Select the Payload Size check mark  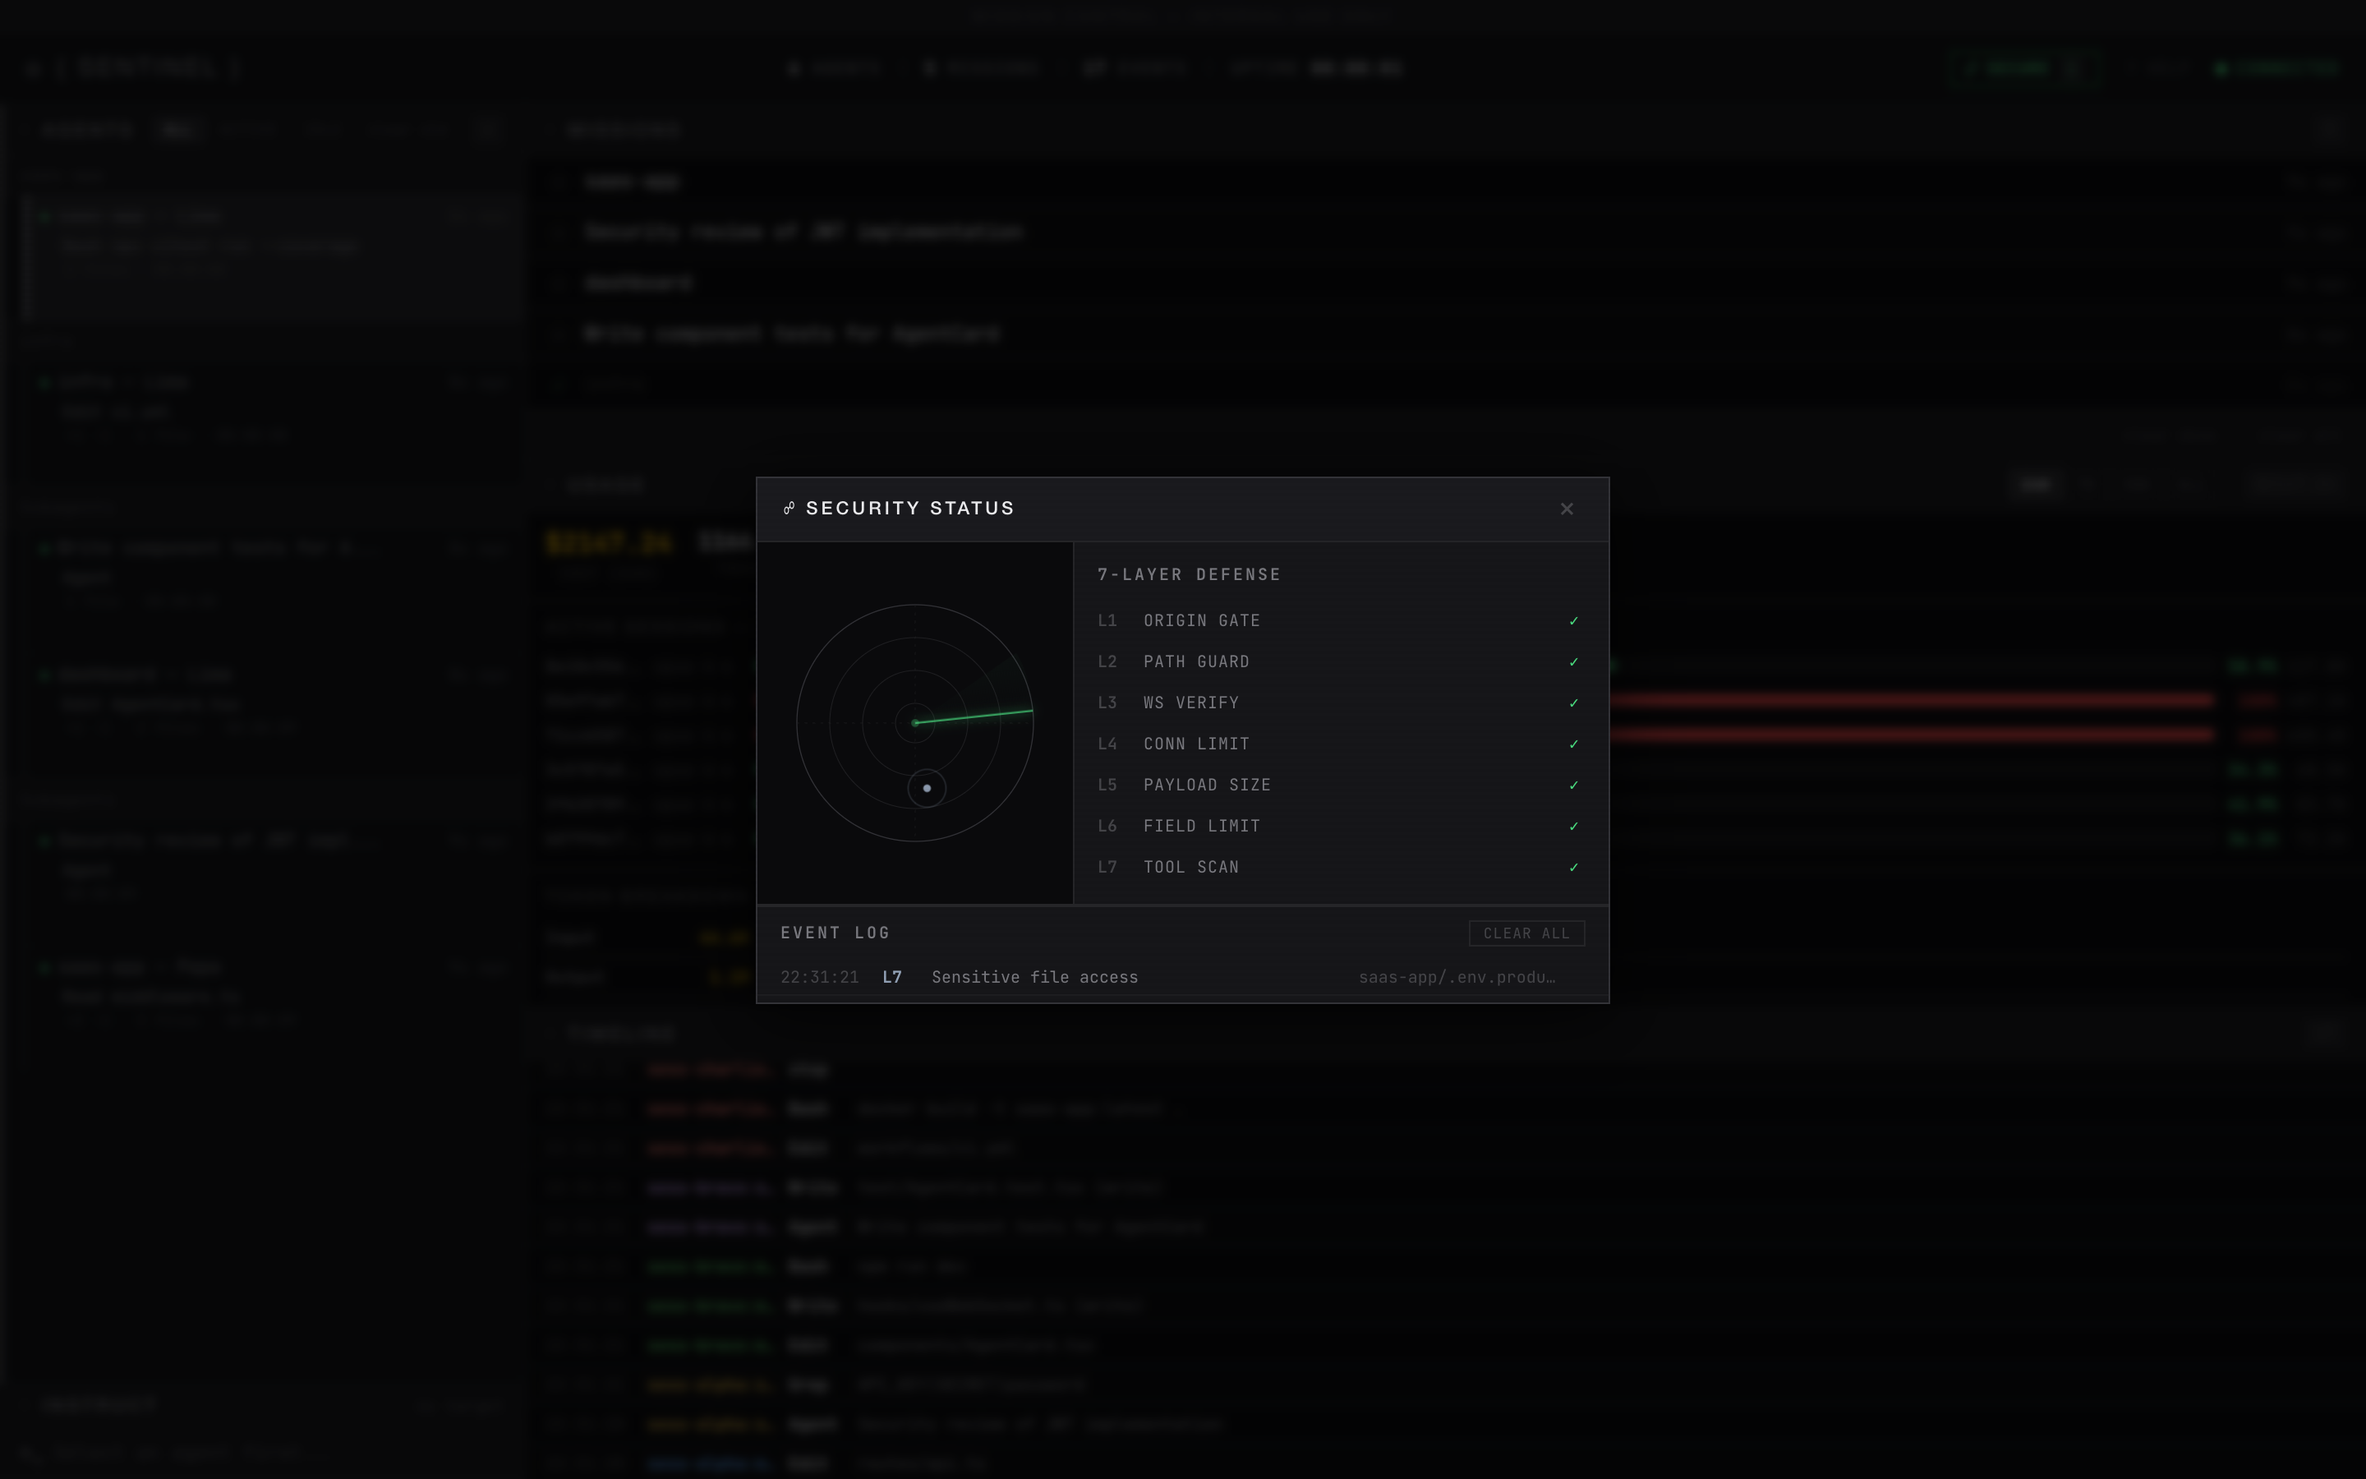click(1573, 786)
